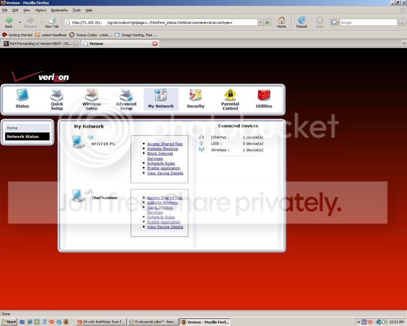Click Home in the left sidebar
This screenshot has height=326, width=407.
tap(27, 128)
